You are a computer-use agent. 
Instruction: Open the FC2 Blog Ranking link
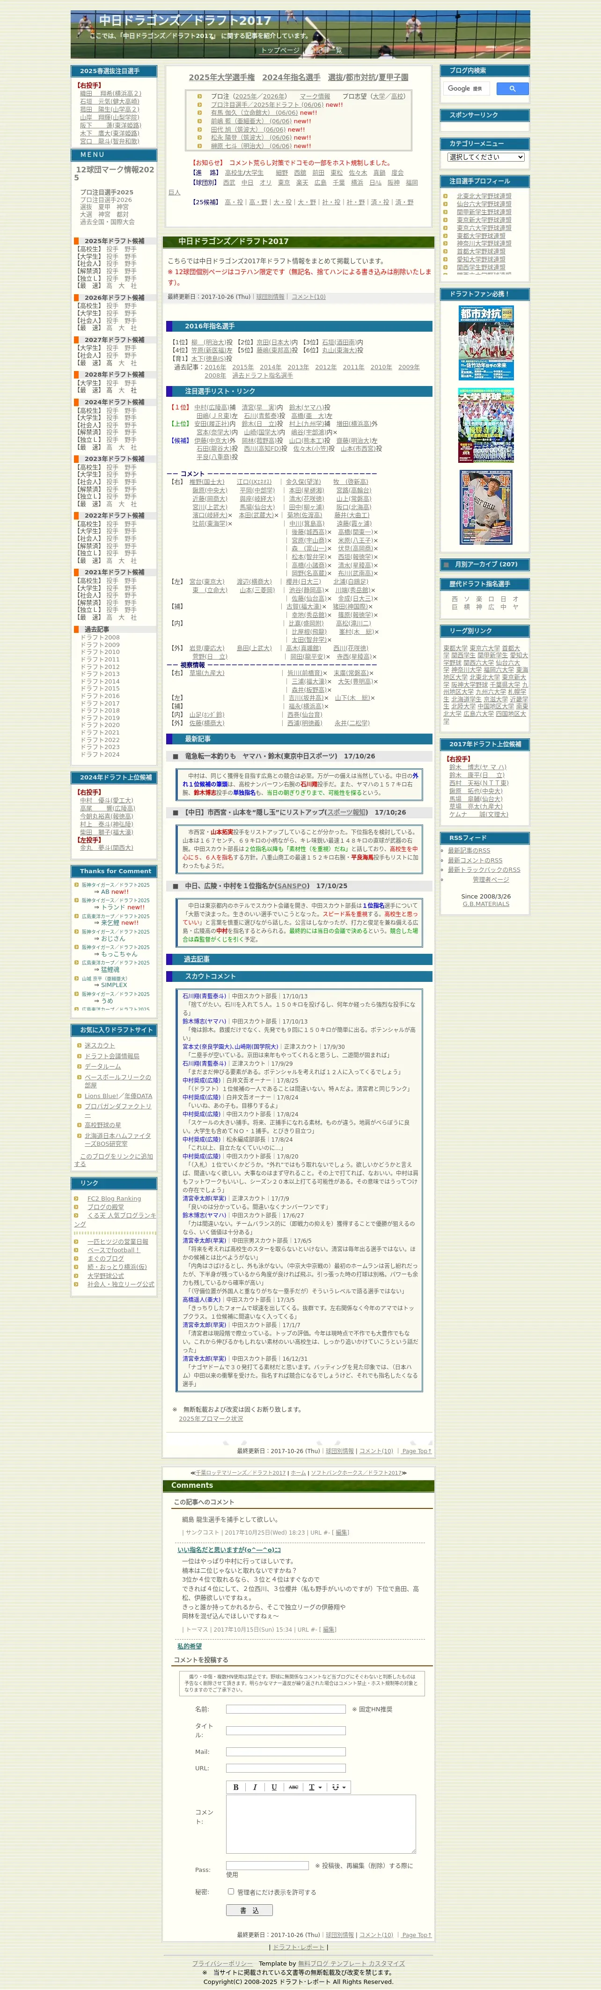coord(114,1199)
